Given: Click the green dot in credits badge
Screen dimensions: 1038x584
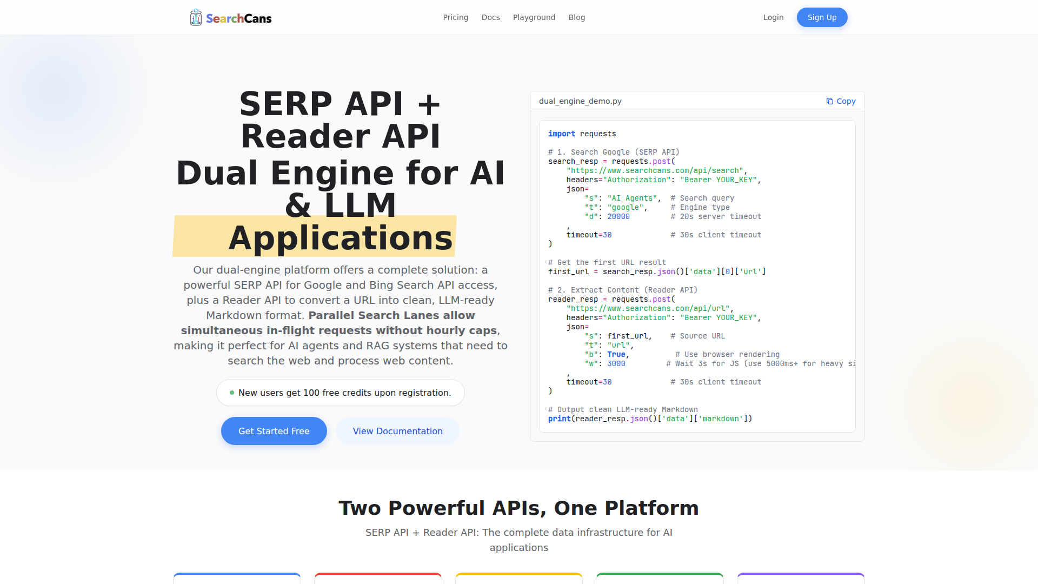Looking at the screenshot, I should tap(232, 393).
